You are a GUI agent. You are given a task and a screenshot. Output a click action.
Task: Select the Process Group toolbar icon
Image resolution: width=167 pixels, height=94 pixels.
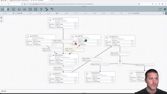[x=30, y=9]
